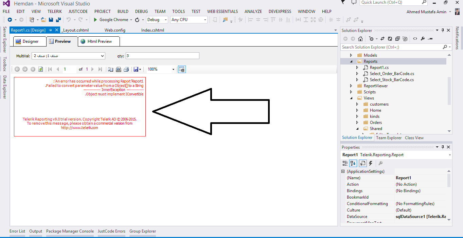
Task: Open the MultiVal parameter dropdown
Action: tap(103, 56)
